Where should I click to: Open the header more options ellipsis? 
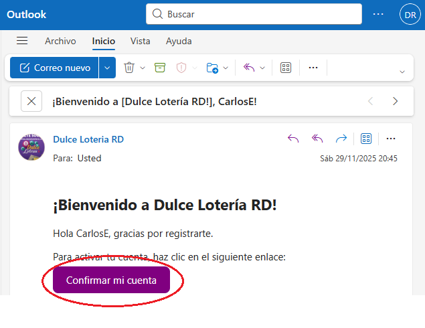pyautogui.click(x=378, y=14)
